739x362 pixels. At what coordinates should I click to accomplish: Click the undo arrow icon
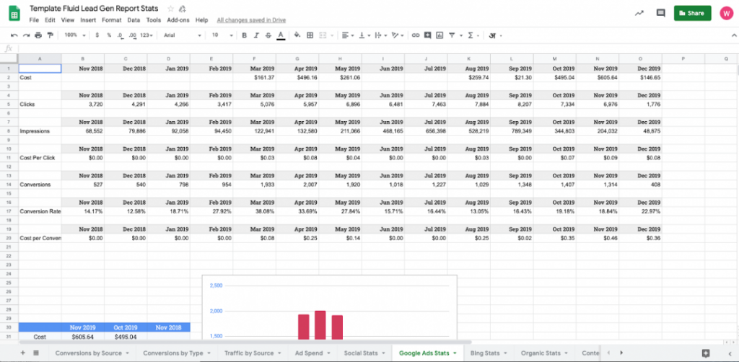tap(14, 35)
